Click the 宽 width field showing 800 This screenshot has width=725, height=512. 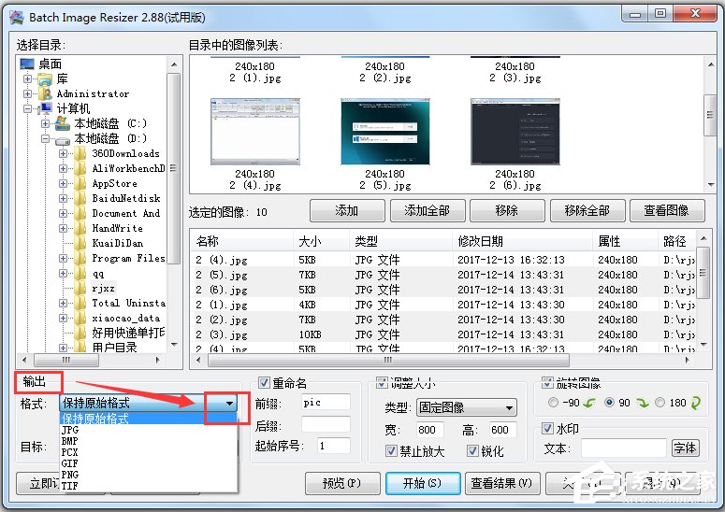[x=429, y=430]
